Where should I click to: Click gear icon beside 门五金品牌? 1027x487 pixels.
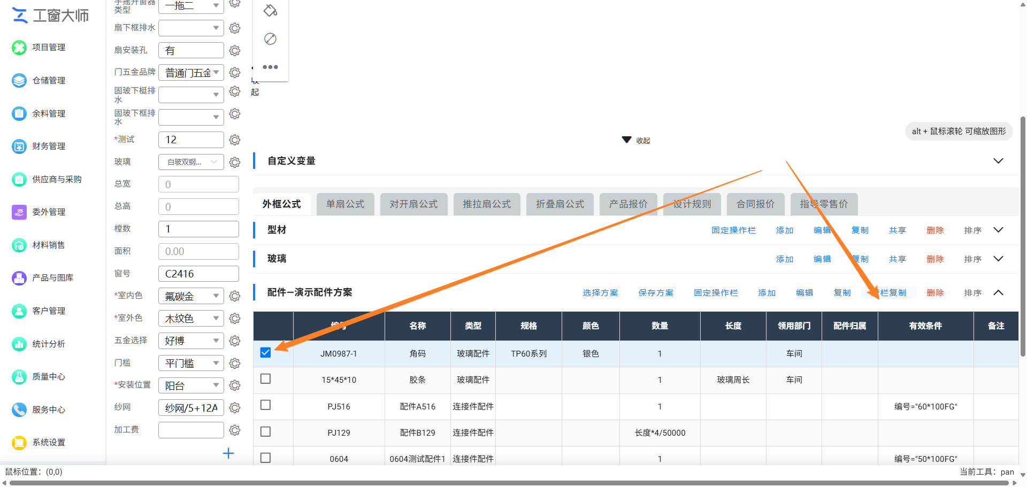pyautogui.click(x=234, y=72)
